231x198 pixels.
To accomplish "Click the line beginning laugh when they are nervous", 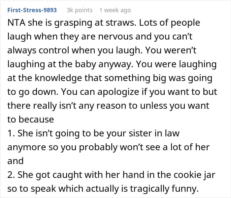I will tap(100, 37).
